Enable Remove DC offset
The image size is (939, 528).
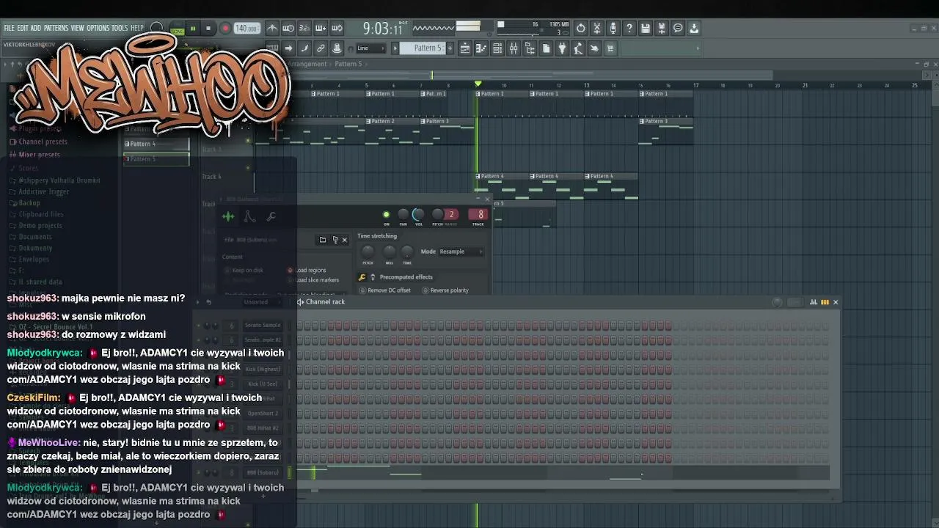(385, 290)
